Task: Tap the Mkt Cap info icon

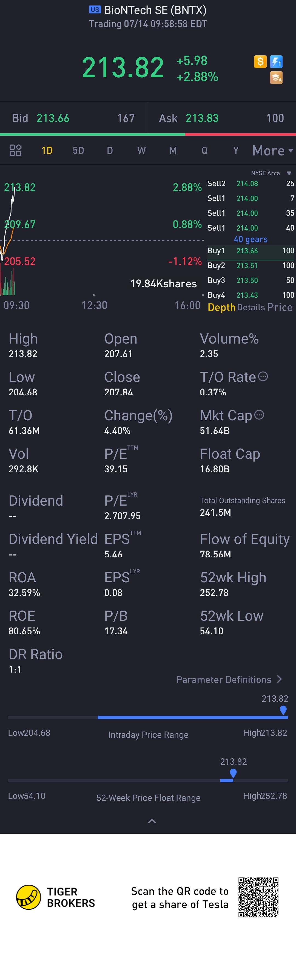Action: point(259,415)
